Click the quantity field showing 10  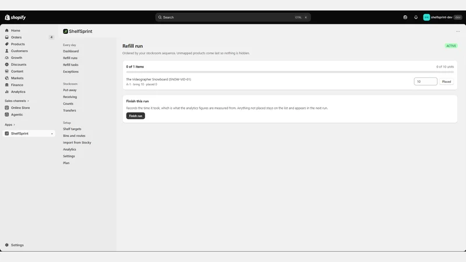pyautogui.click(x=425, y=82)
